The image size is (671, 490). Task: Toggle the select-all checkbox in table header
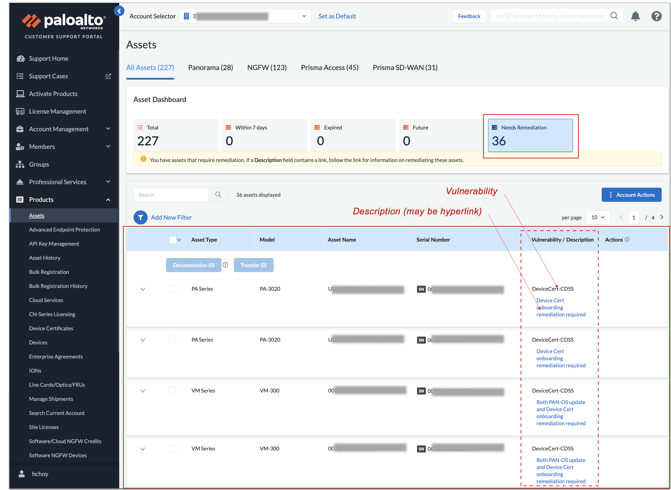pos(172,240)
